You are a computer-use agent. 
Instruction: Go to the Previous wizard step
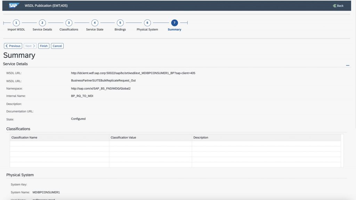(x=13, y=46)
